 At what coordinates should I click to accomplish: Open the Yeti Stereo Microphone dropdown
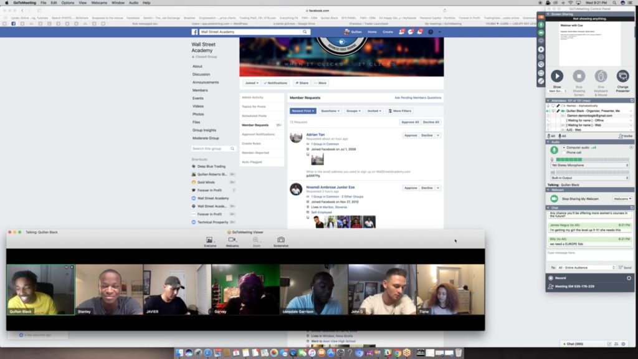click(x=589, y=165)
